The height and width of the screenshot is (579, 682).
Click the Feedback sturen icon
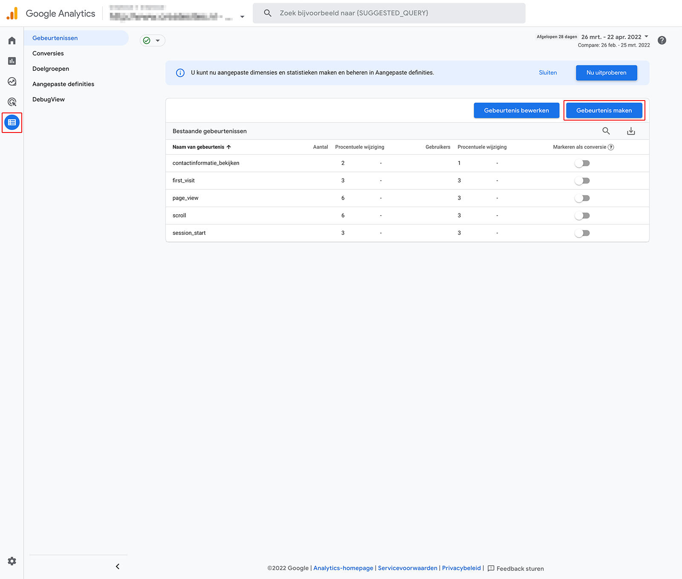pyautogui.click(x=491, y=568)
